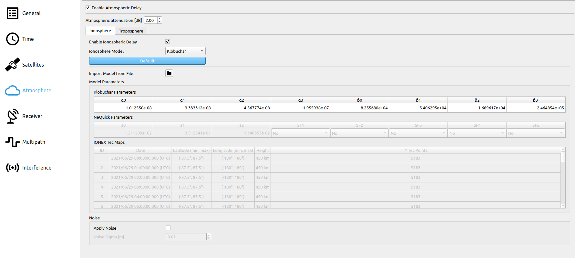The image size is (575, 258).
Task: Click the Klobuchar α0 value cell
Action: tap(123, 108)
